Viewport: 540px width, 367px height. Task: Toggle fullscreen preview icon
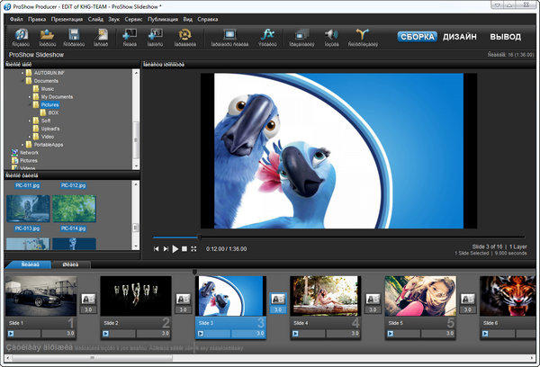click(x=193, y=248)
